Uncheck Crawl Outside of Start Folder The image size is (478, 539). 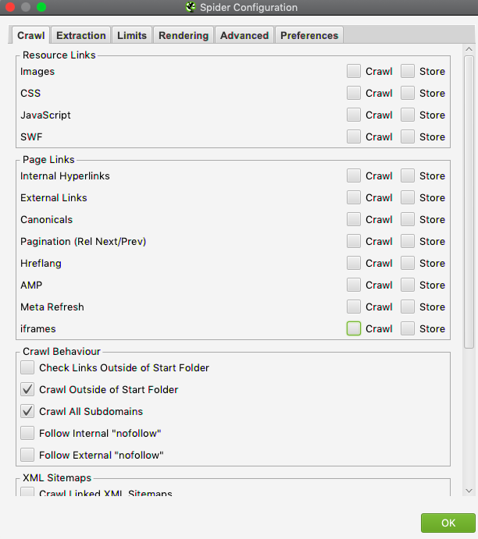click(28, 389)
